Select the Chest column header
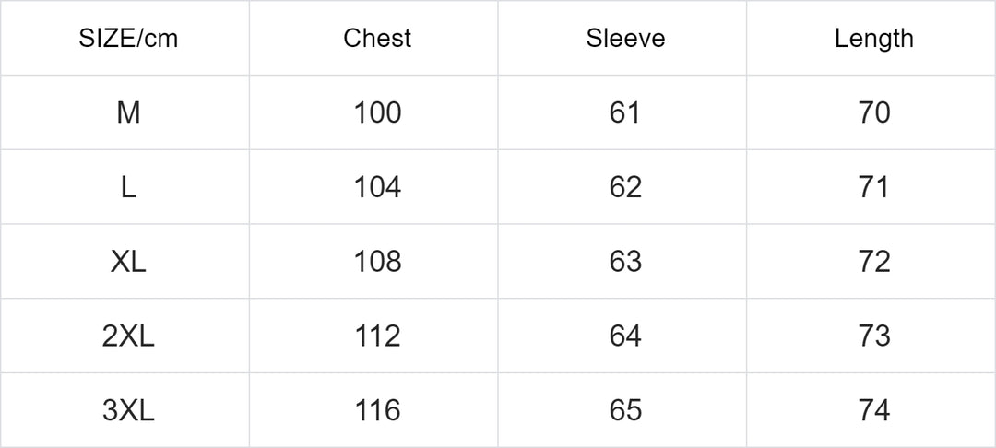996x448 pixels. 377,39
